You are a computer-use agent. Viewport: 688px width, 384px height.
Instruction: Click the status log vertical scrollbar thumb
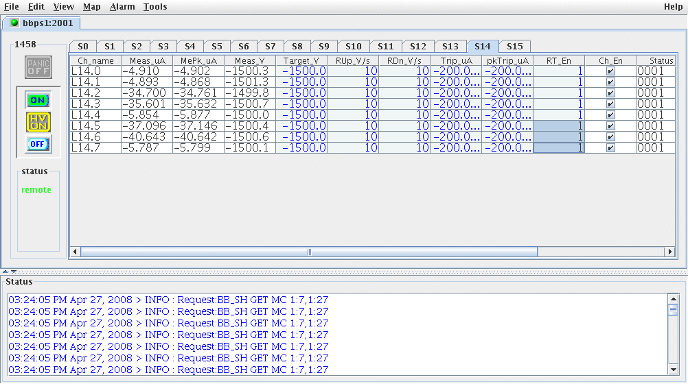click(673, 309)
